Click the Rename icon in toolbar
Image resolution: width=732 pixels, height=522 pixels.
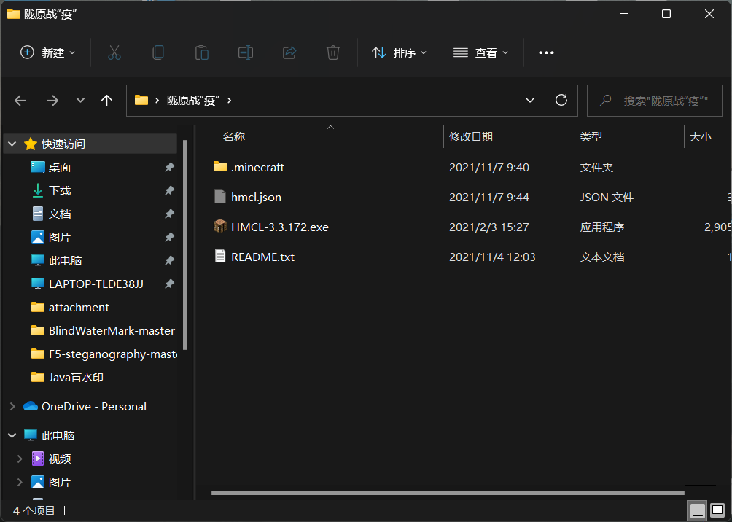246,52
